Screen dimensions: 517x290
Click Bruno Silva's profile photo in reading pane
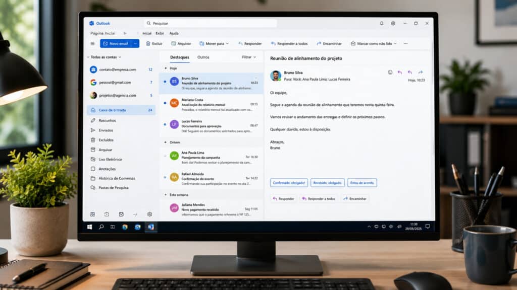click(275, 76)
